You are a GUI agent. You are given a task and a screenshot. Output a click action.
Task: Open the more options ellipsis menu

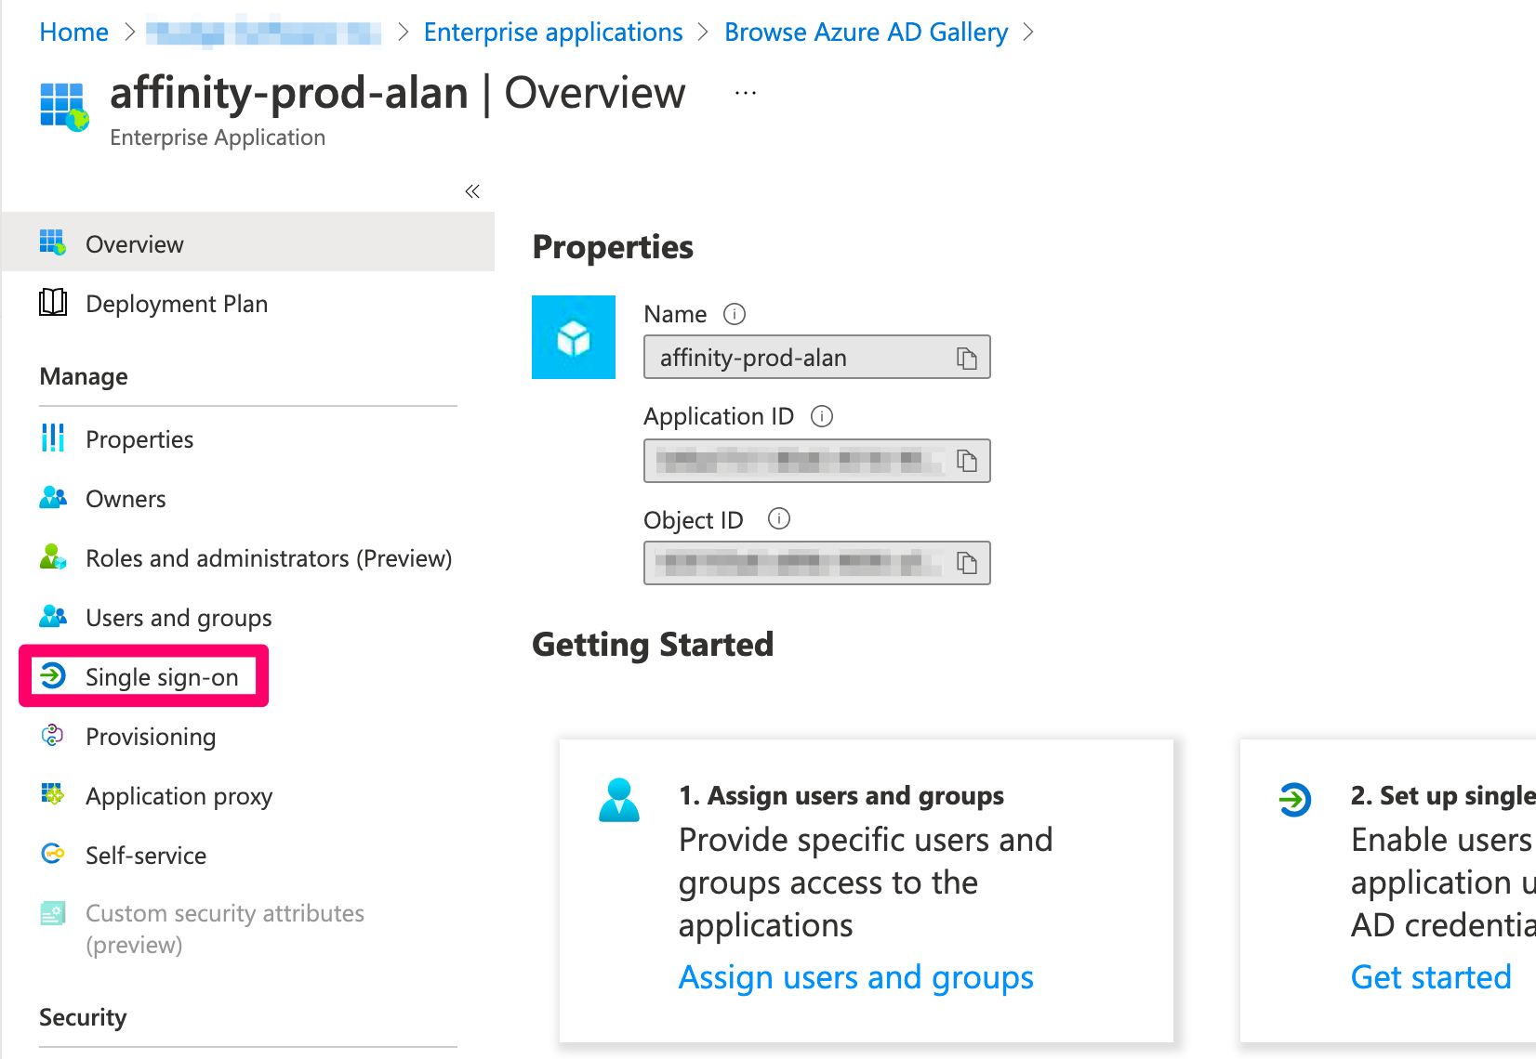[x=746, y=94]
